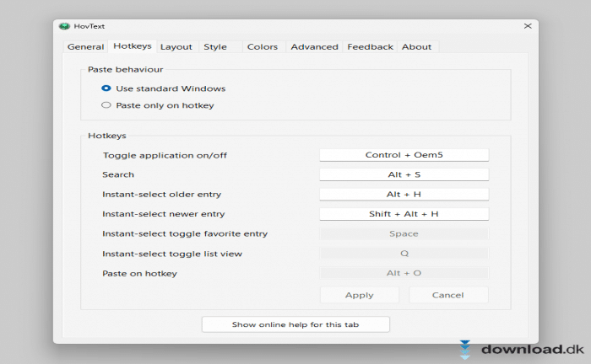Viewport: 591px width, 364px height.
Task: Open the Colors tab
Action: point(263,47)
